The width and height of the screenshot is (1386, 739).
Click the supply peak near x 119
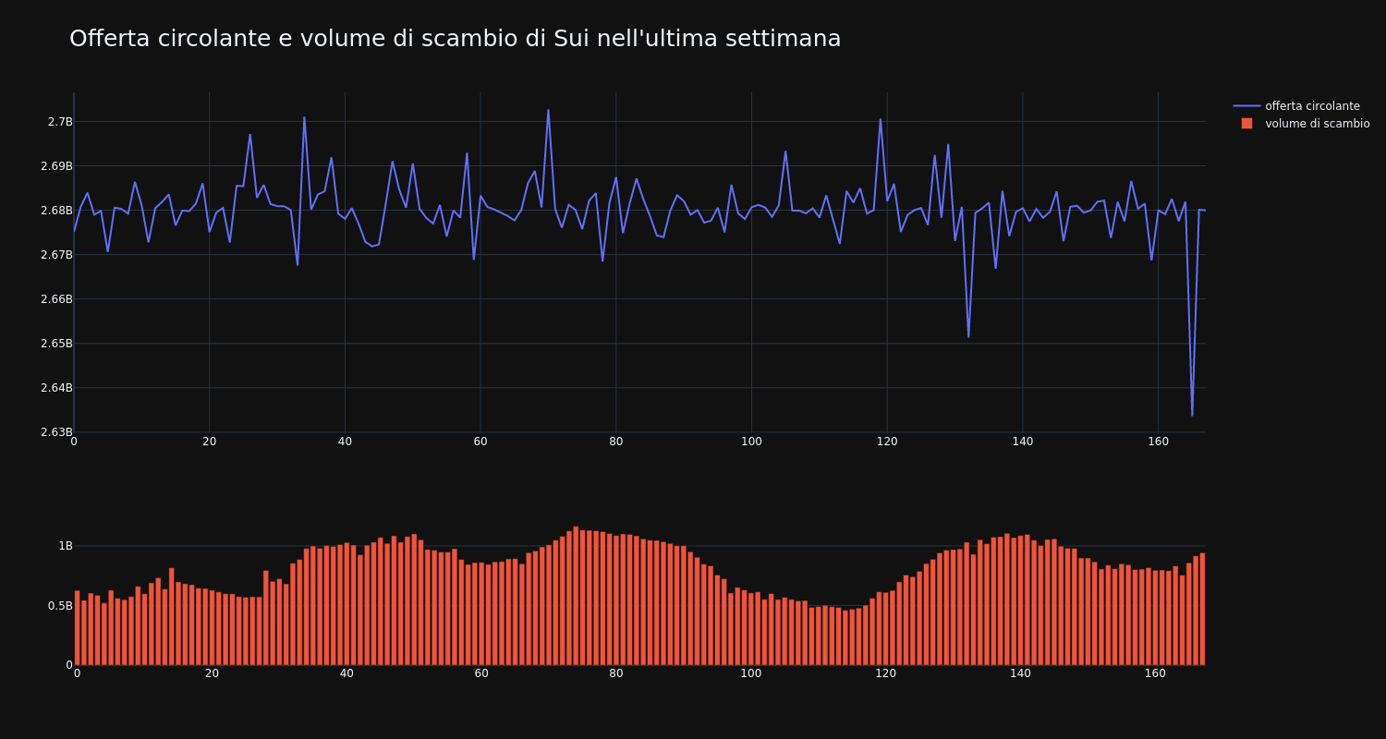pyautogui.click(x=881, y=119)
